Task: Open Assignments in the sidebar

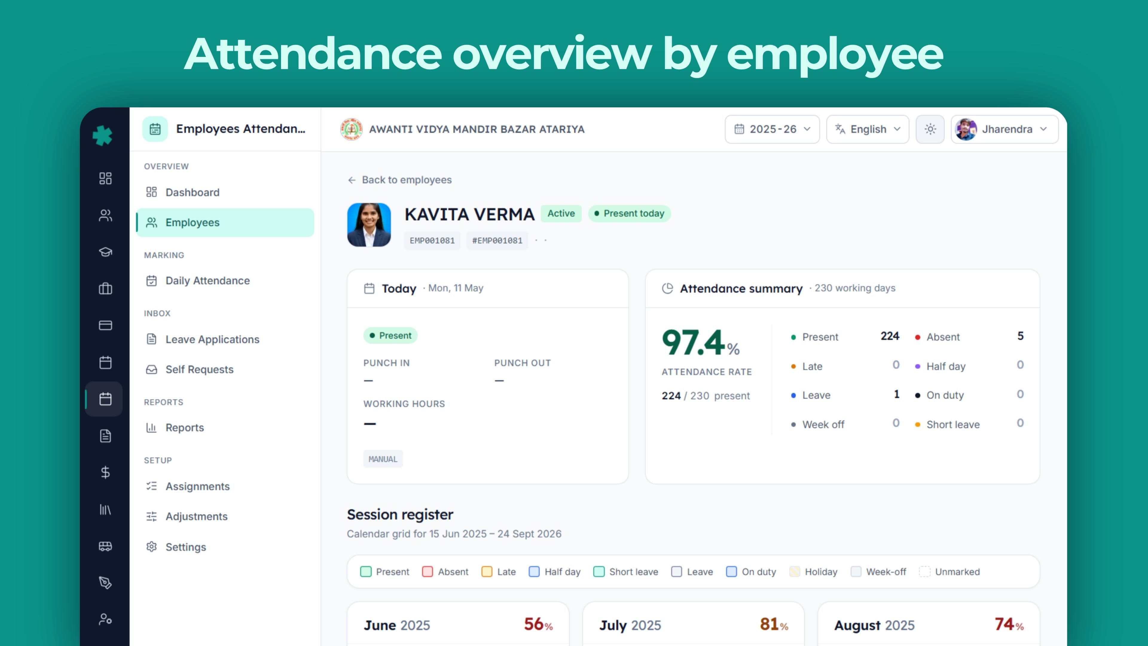Action: coord(225,486)
